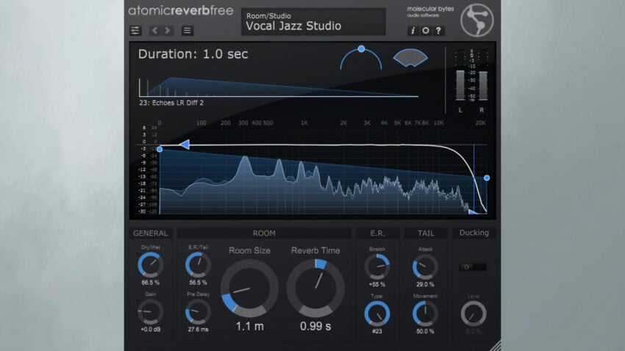625x351 pixels.
Task: Click the 1.1 m Room Size value
Action: [x=249, y=326]
